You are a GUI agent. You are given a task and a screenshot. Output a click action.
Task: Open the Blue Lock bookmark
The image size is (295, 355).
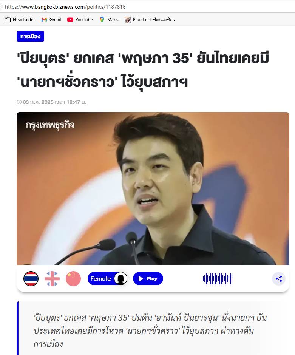pos(150,20)
